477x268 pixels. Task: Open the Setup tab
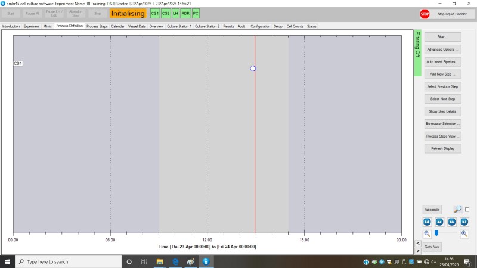(278, 26)
